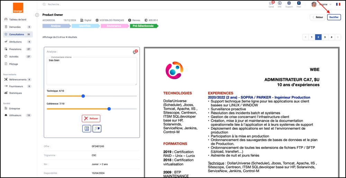This screenshot has height=178, width=346.
Task: Open the Consultations menu item
Action: coord(18,34)
